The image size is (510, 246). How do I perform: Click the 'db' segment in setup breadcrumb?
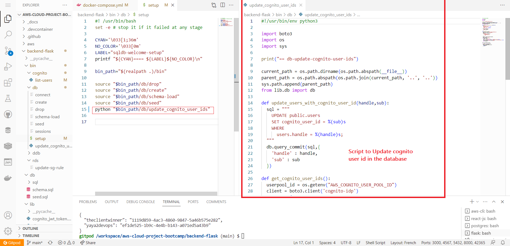(123, 15)
